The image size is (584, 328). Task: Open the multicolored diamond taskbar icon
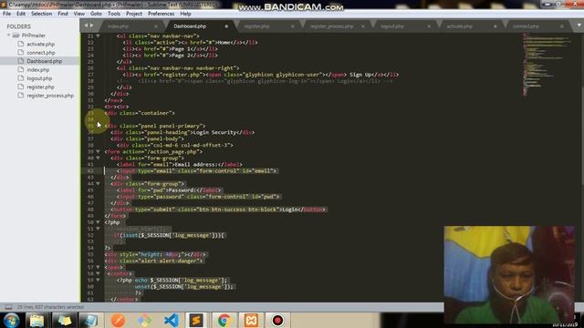tap(144, 320)
